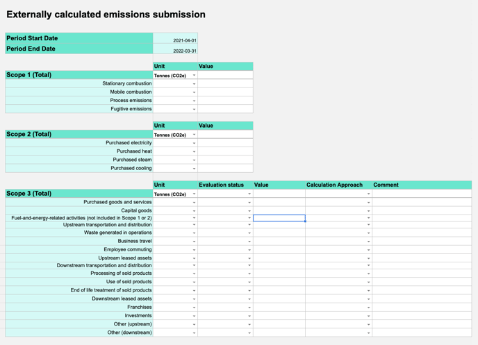Viewport: 478px width, 345px height.
Task: Expand the Purchased steam unit dropdown
Action: coord(194,160)
